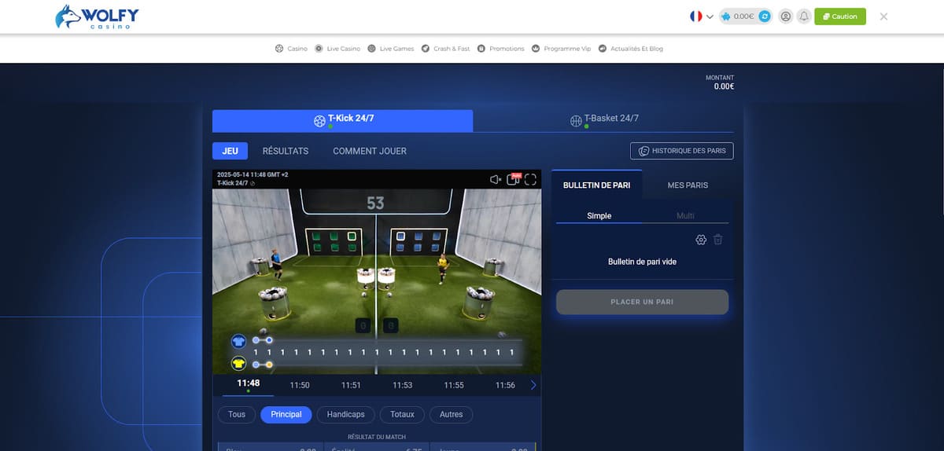Select the 11:50 match time
This screenshot has width=944, height=451.
coord(300,385)
